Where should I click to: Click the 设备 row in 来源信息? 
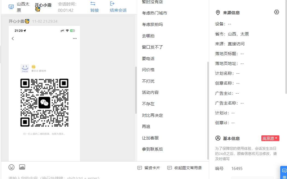coord(223,24)
